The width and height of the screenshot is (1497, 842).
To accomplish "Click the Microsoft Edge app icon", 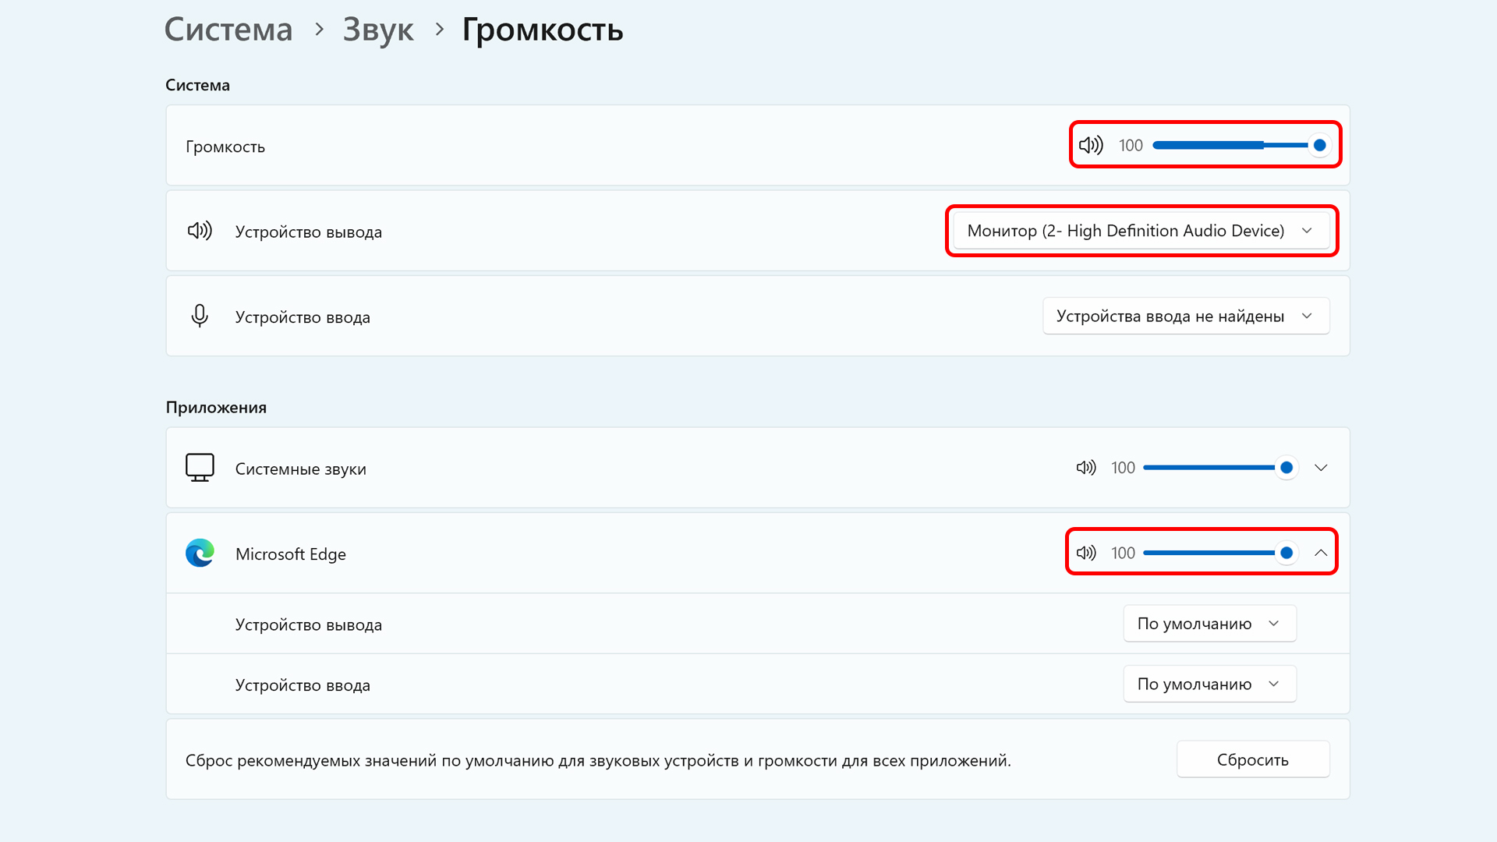I will point(200,554).
